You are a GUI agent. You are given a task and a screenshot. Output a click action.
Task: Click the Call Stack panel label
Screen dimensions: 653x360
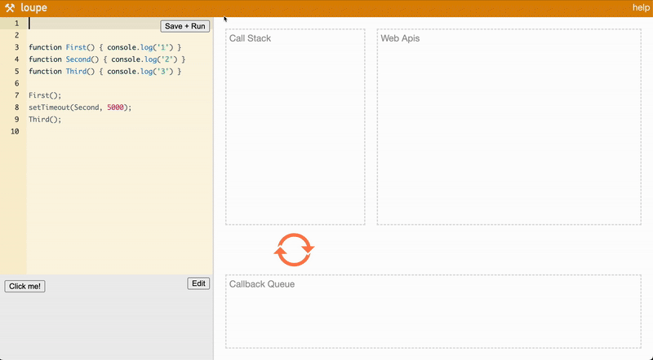point(250,38)
